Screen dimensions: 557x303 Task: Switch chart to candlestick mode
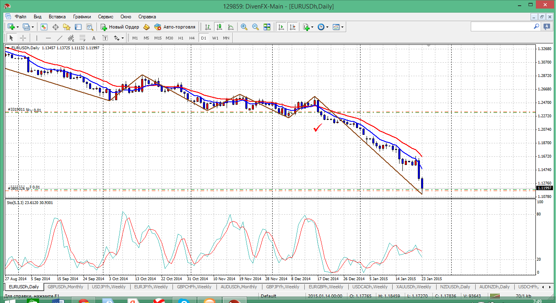click(219, 27)
